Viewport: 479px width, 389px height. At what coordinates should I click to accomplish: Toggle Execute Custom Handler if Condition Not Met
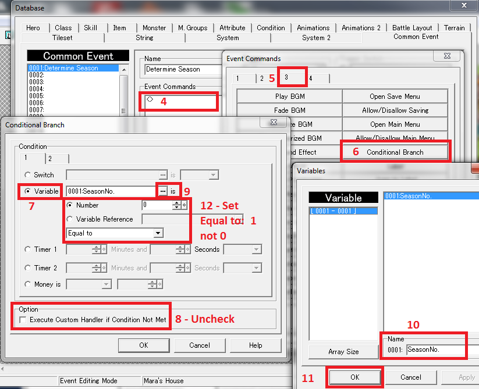coord(23,320)
